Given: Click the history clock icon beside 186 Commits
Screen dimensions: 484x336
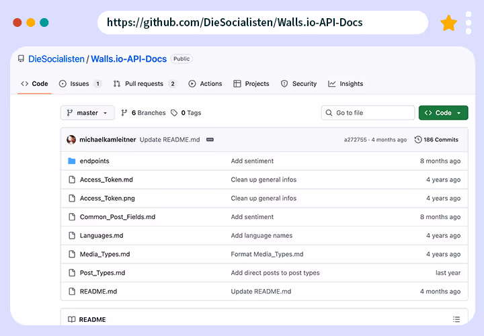Looking at the screenshot, I should [x=418, y=140].
